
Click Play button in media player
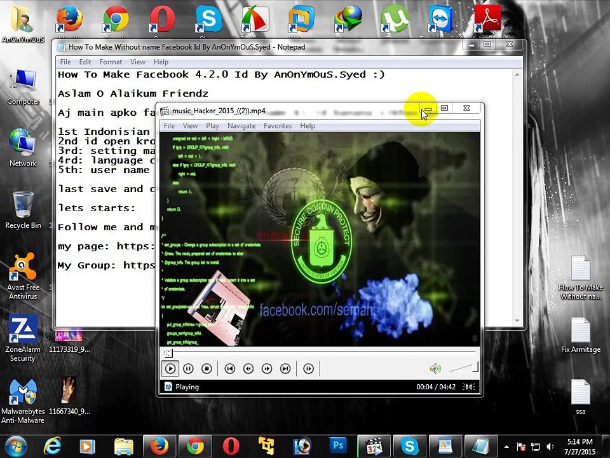pos(170,368)
